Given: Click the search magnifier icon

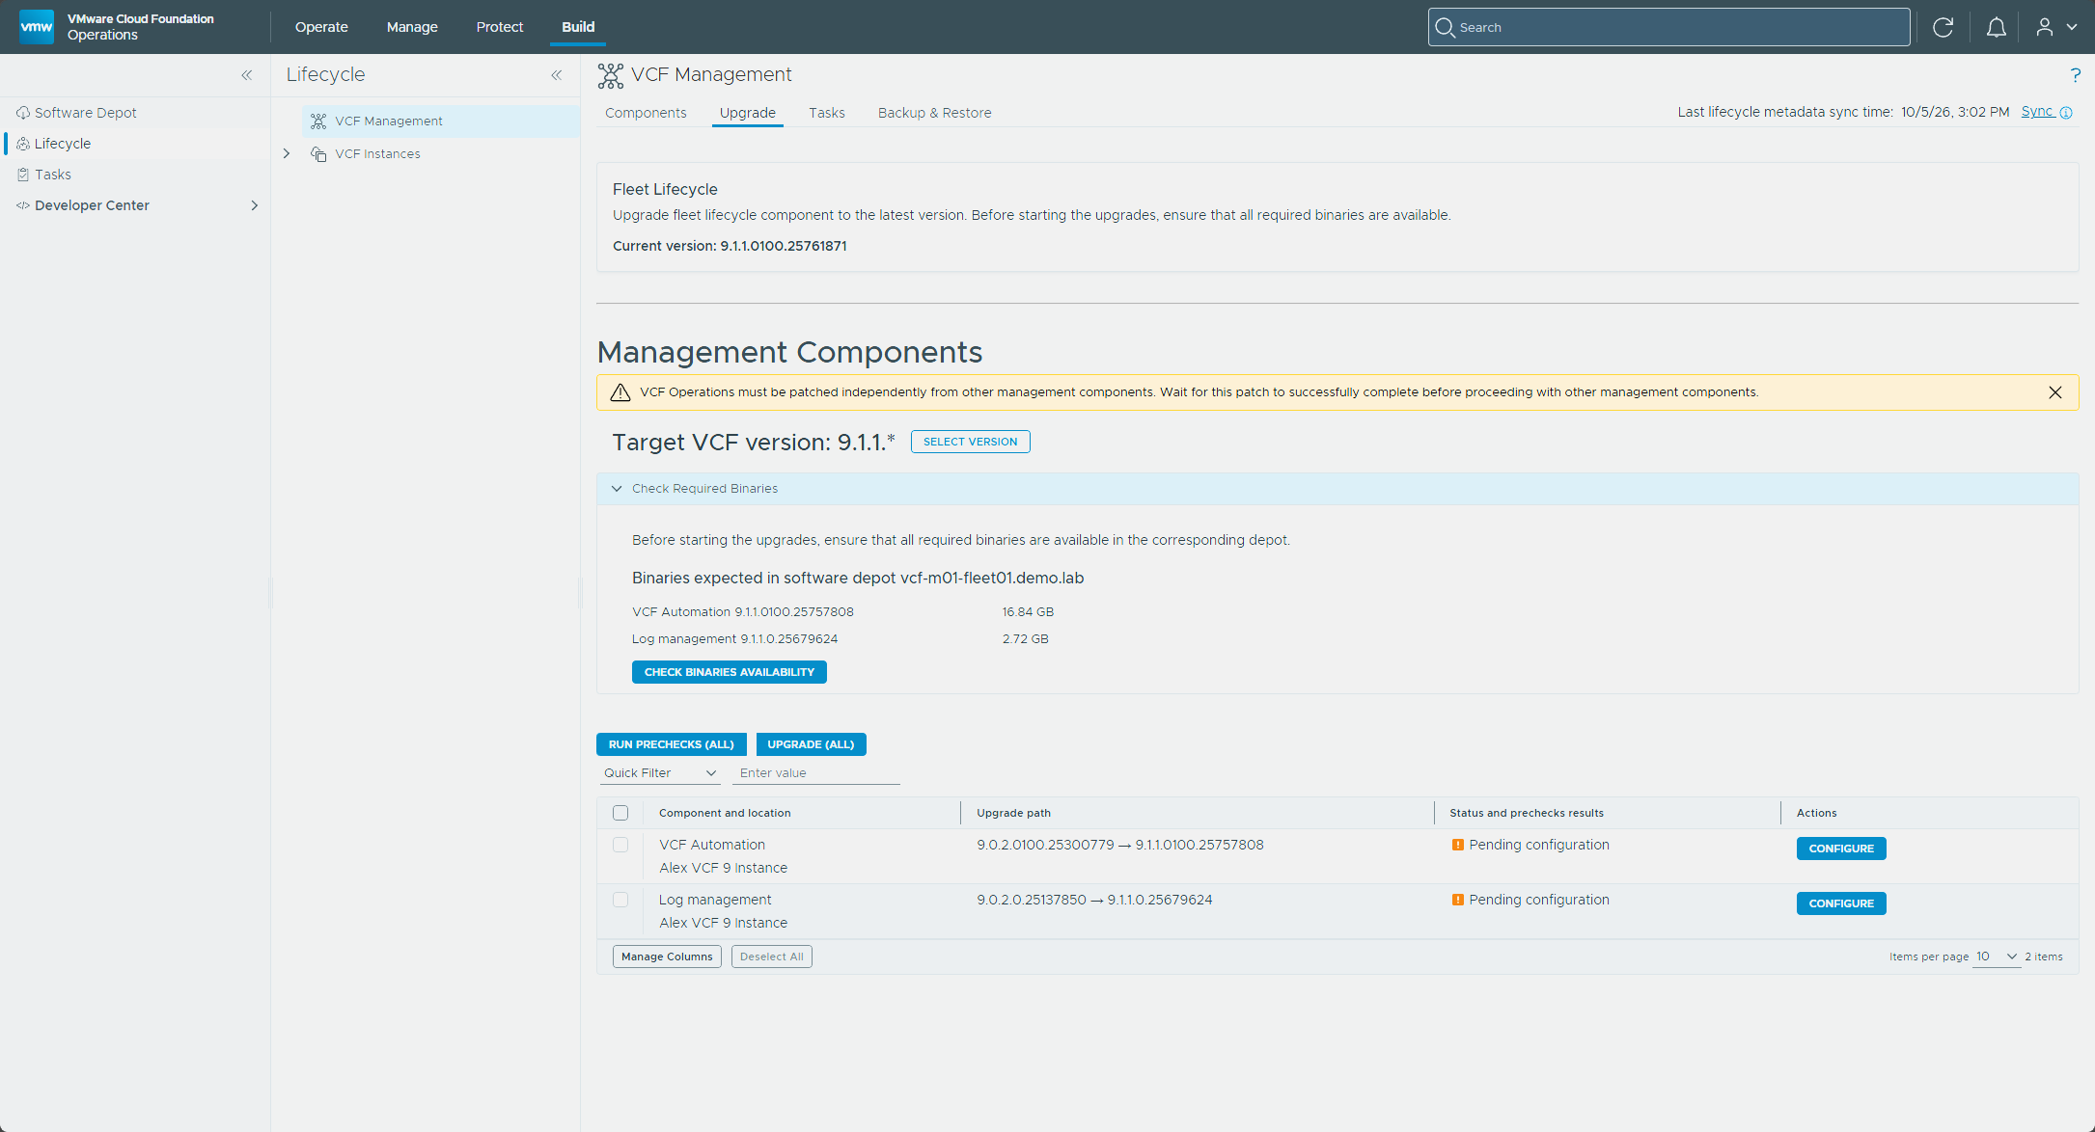Looking at the screenshot, I should 1445,27.
